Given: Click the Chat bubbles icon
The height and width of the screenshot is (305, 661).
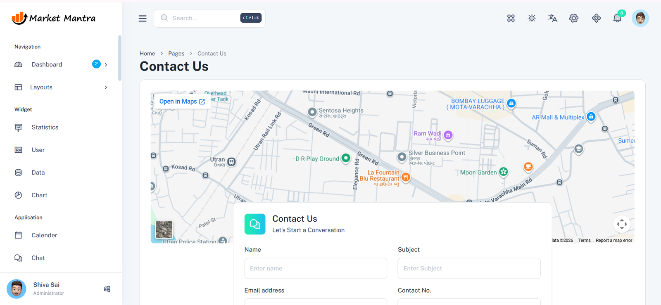Looking at the screenshot, I should 18,258.
